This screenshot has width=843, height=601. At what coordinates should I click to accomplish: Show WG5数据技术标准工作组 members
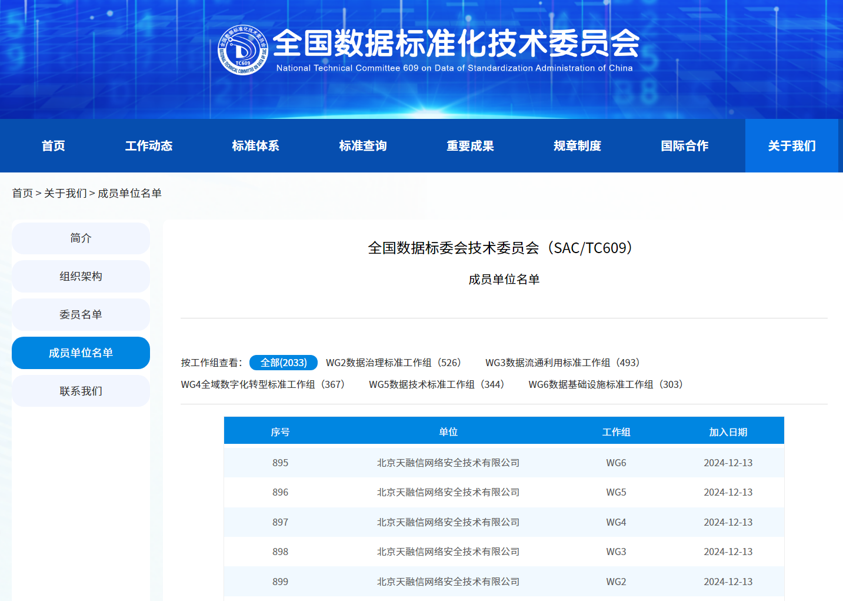437,385
